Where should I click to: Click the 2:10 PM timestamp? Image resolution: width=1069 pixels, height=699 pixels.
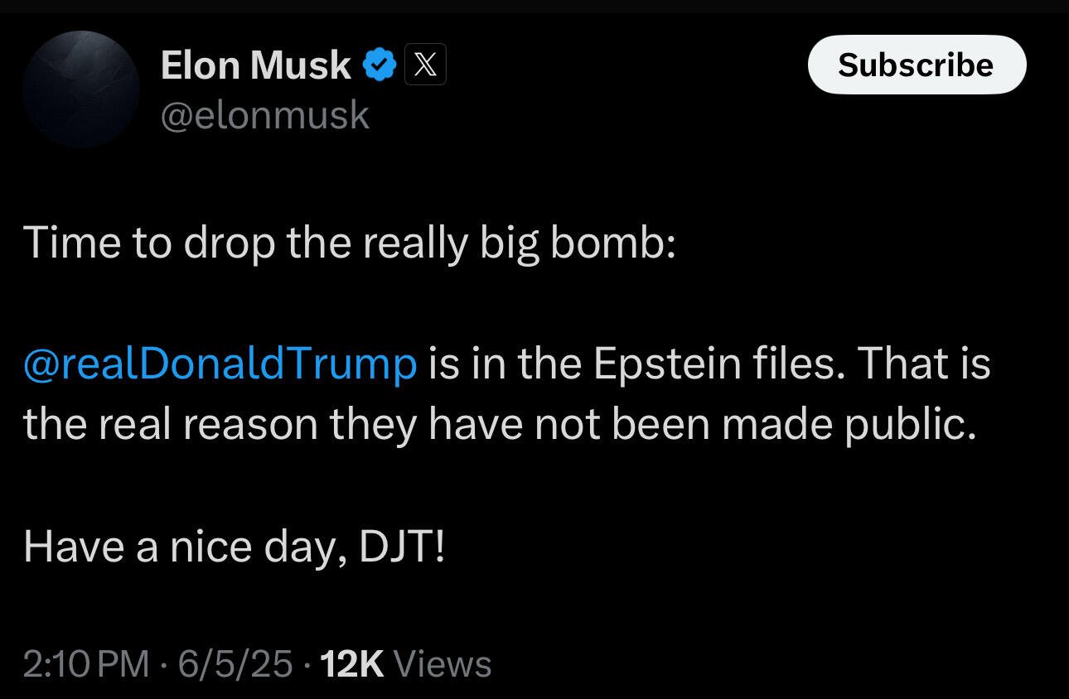[87, 664]
